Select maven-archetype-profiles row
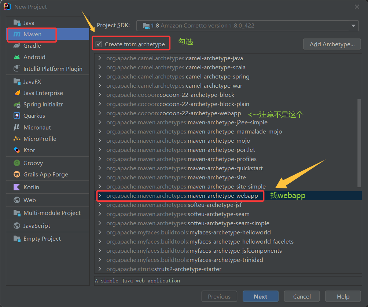368x307 pixels. pyautogui.click(x=228, y=159)
